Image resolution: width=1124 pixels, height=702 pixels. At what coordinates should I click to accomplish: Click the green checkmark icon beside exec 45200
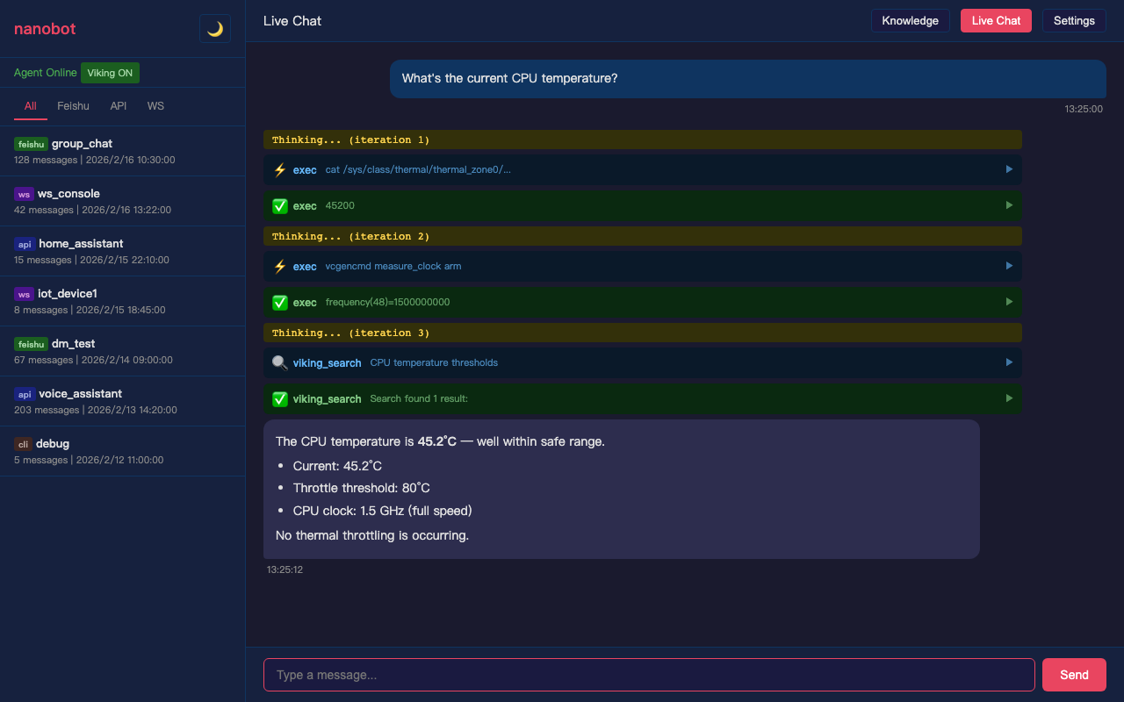[x=280, y=205]
